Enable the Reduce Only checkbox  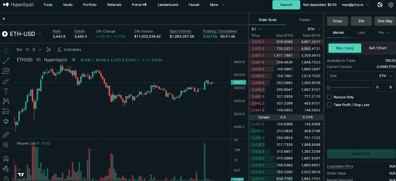tap(329, 97)
